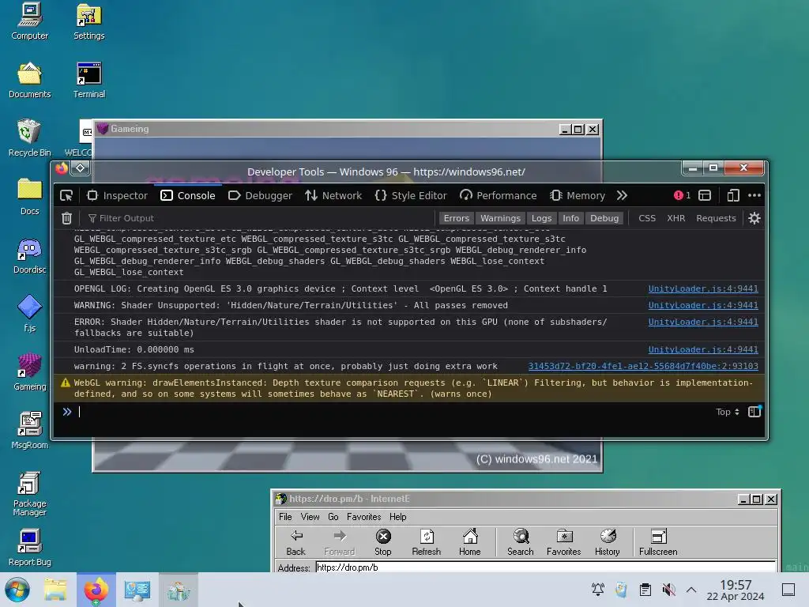Screen dimensions: 809x607
Task: Open the Package Manager shortcut
Action: [29, 493]
